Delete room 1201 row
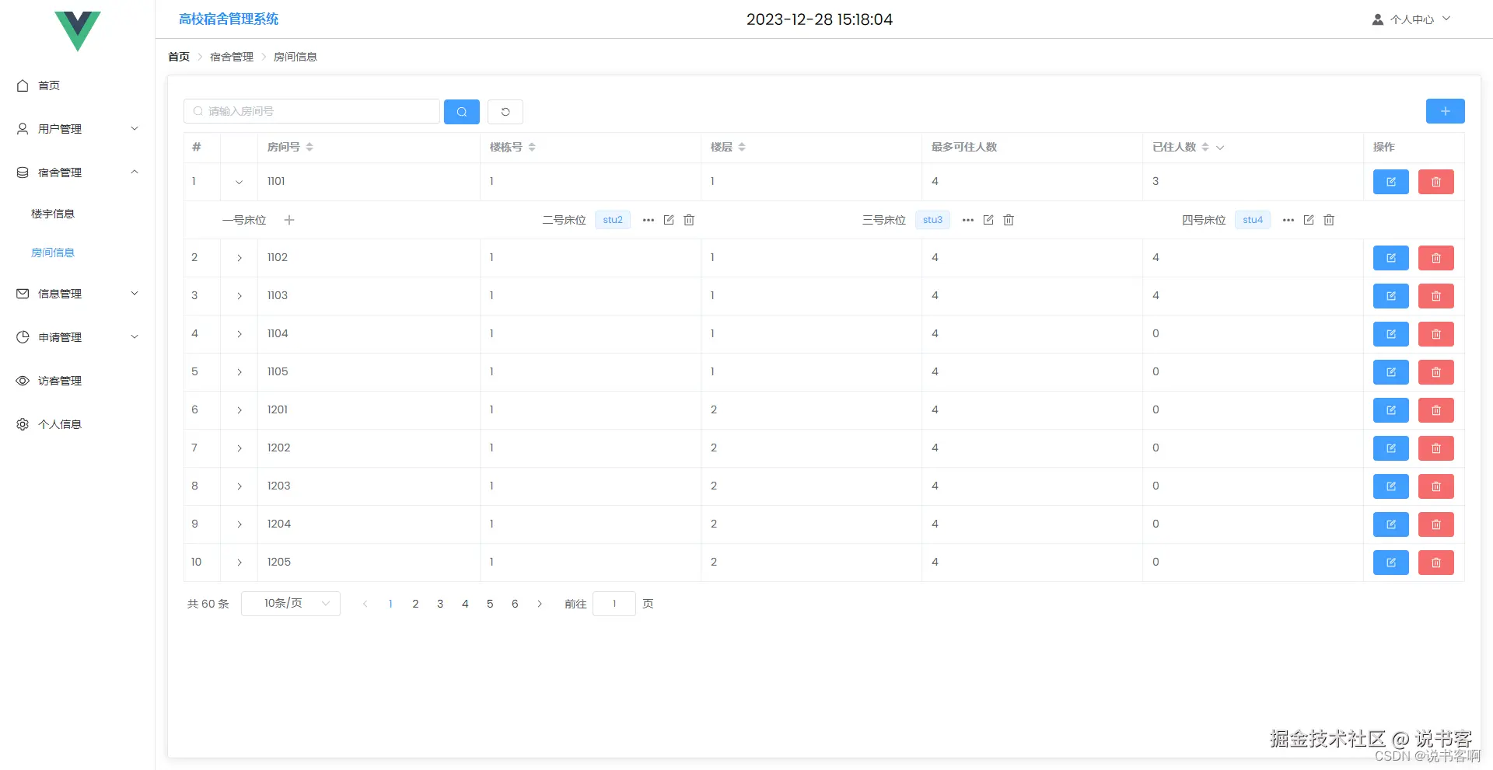The image size is (1493, 770). click(1436, 410)
